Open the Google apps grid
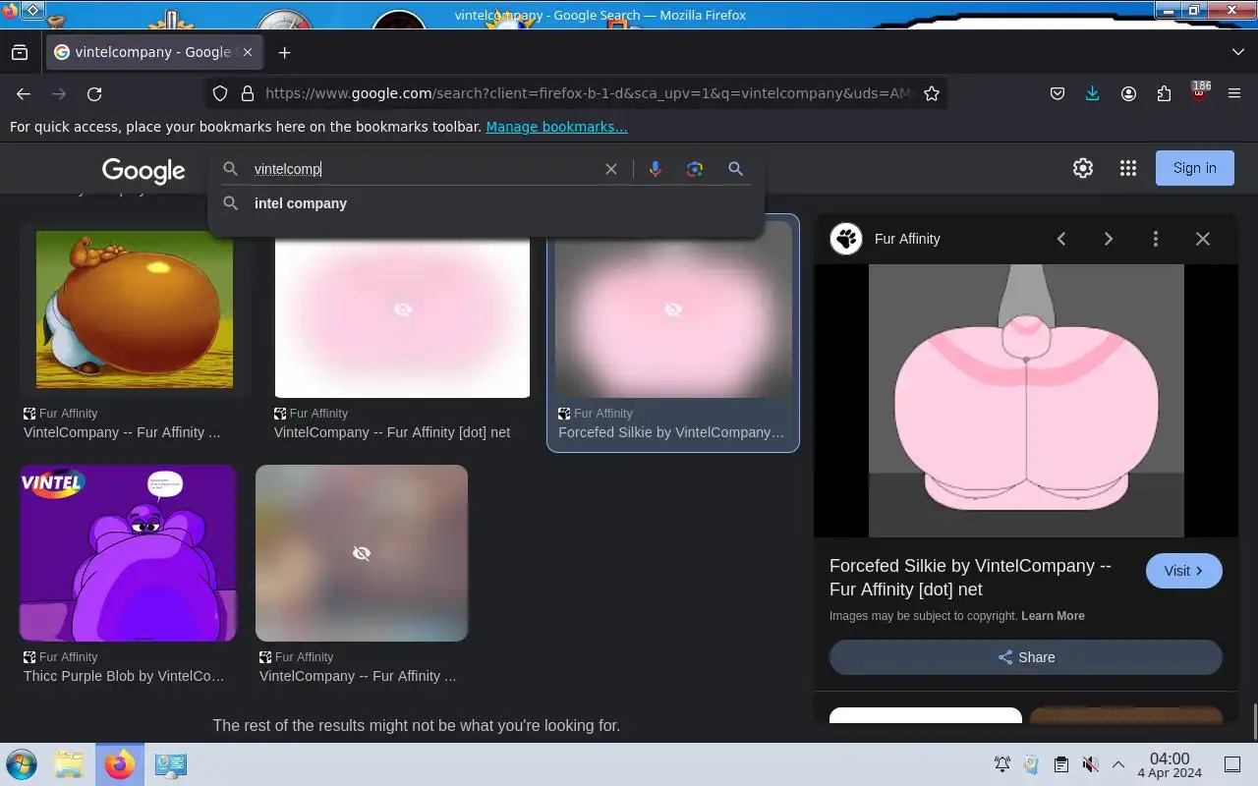1258x786 pixels. point(1128,168)
